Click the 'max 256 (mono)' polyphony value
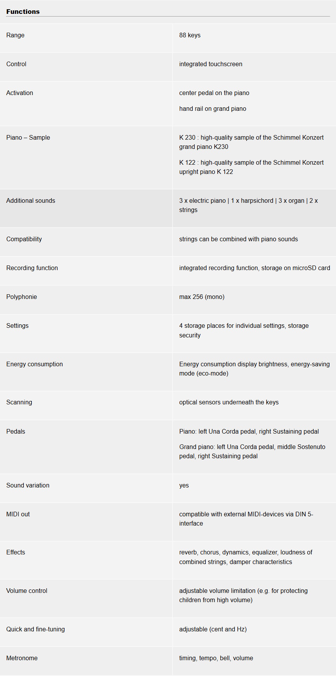This screenshot has height=676, width=336. (x=202, y=297)
